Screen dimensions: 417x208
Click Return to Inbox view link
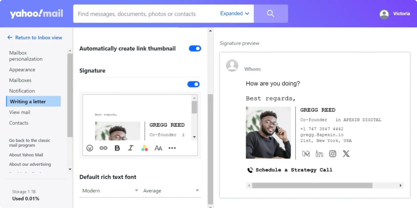click(38, 37)
